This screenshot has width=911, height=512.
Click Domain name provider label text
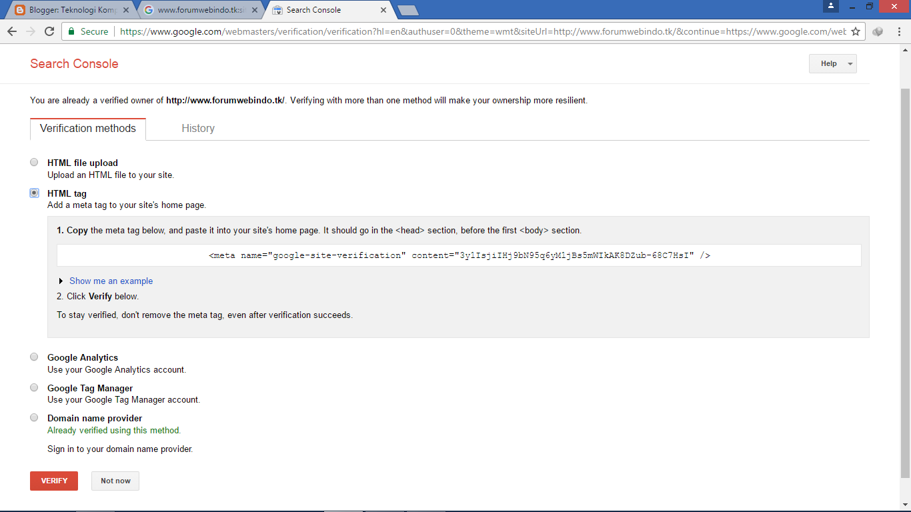click(x=95, y=419)
